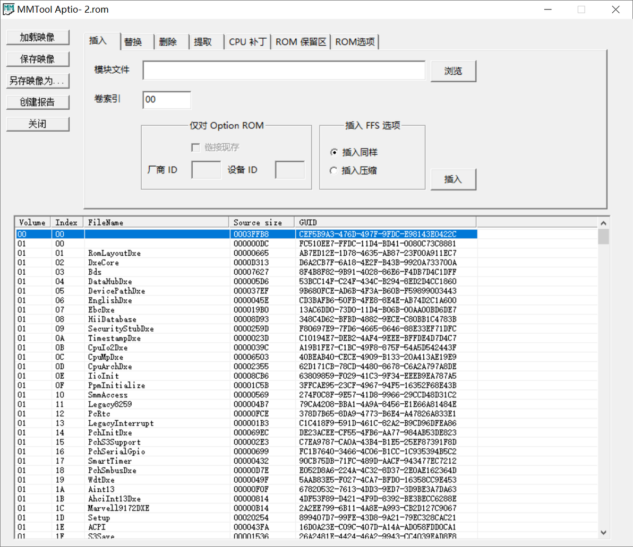Select the 插入压缩 radio button
The width and height of the screenshot is (633, 547).
(x=334, y=171)
